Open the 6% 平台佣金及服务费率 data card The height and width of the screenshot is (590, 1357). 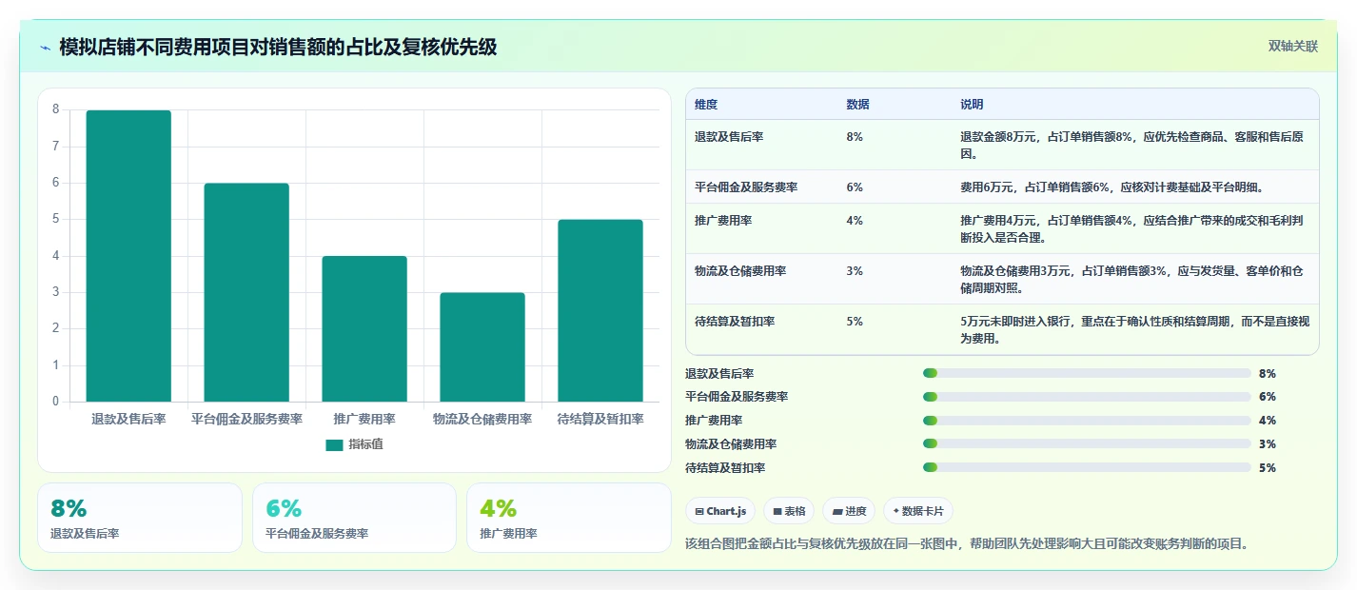coord(354,518)
